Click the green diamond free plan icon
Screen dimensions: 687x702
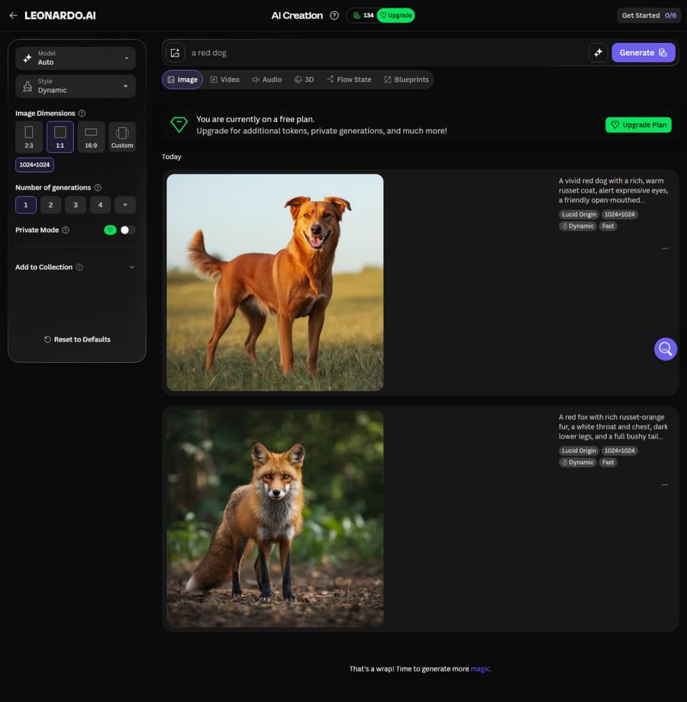tap(179, 125)
